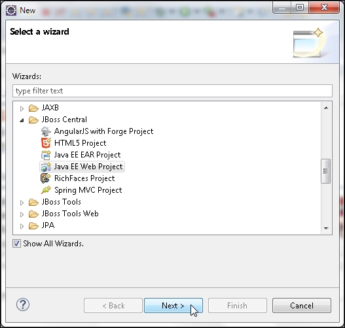Screen dimensions: 345x328
Task: Select the 'JBoss Central' label
Action: 64,120
